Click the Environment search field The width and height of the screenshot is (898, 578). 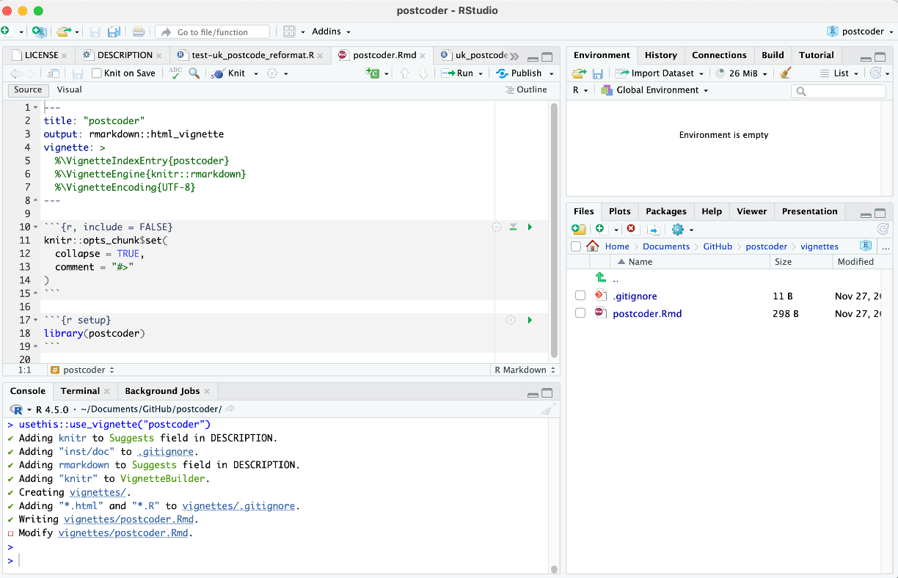tap(839, 91)
